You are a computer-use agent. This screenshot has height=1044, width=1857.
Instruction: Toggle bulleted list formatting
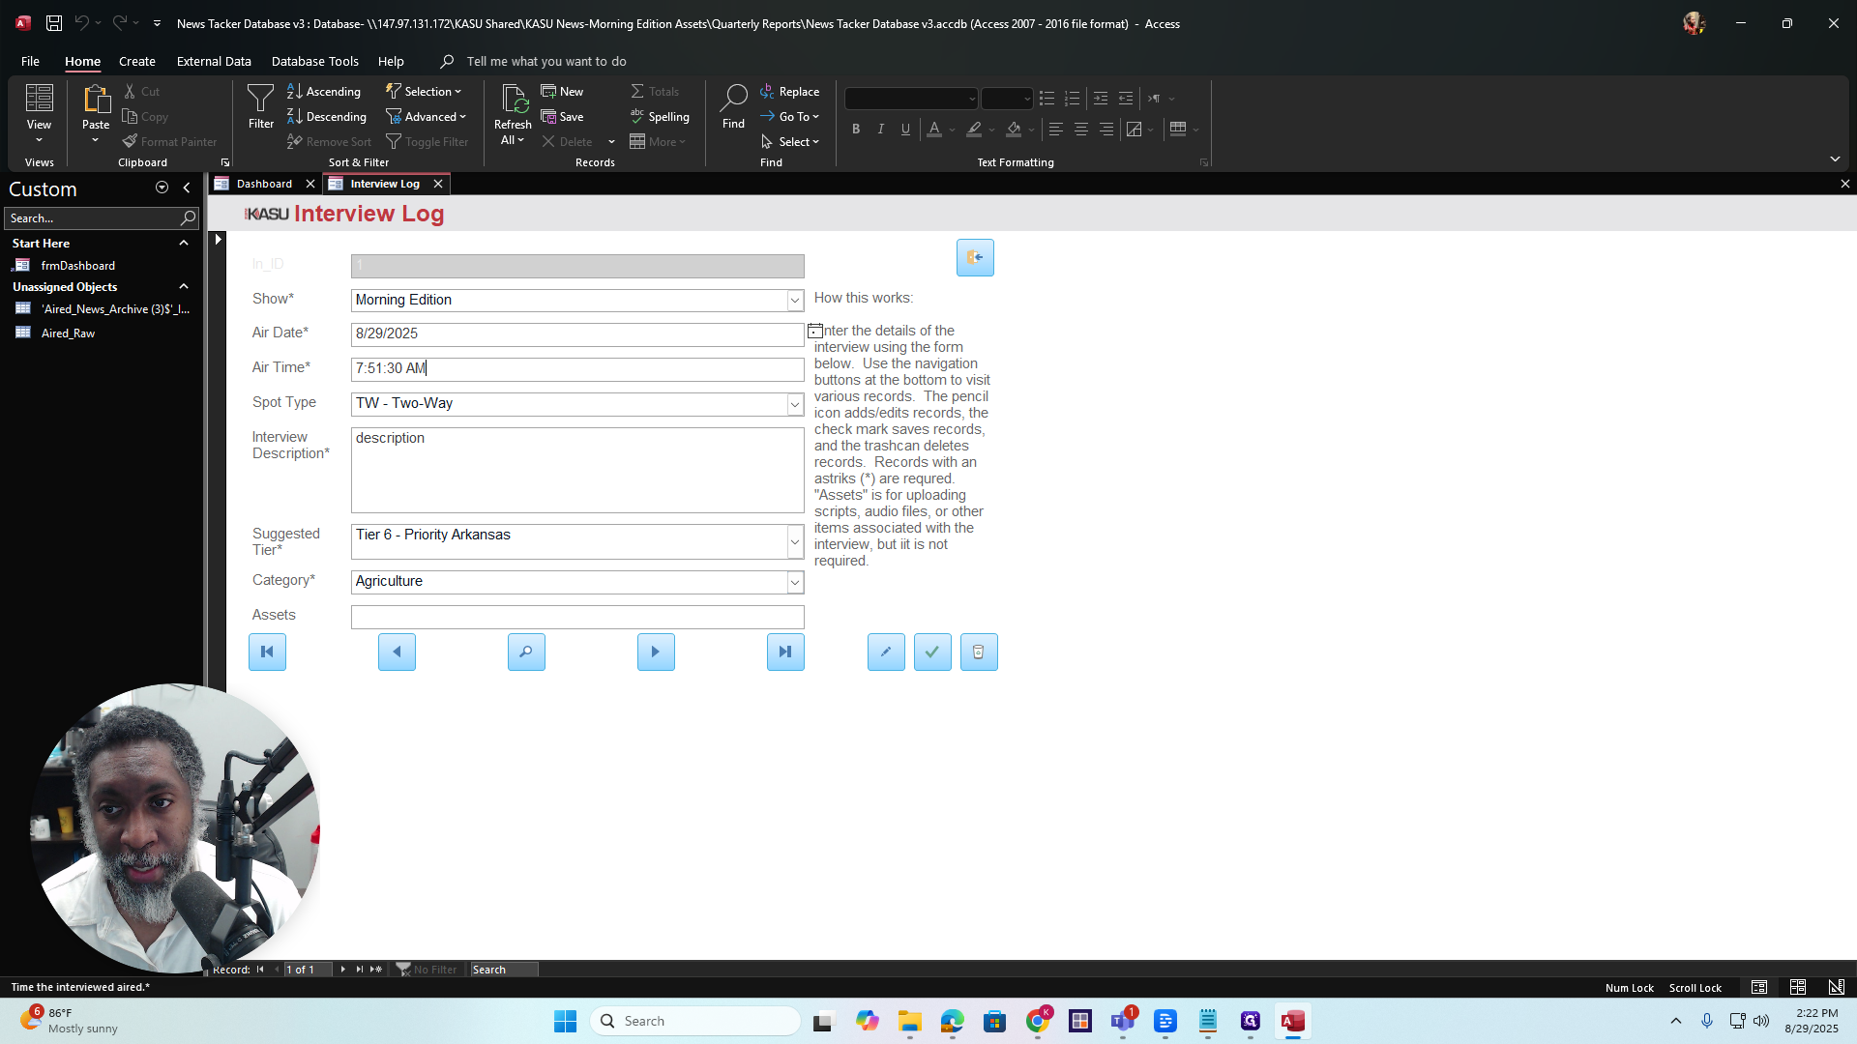click(1046, 98)
